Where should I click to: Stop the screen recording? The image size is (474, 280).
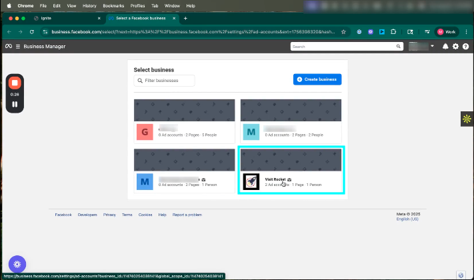coord(15,83)
